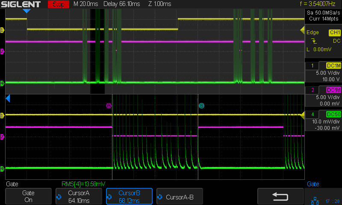Image resolution: width=342 pixels, height=205 pixels.
Task: Click the back arrow return button
Action: coord(280,196)
